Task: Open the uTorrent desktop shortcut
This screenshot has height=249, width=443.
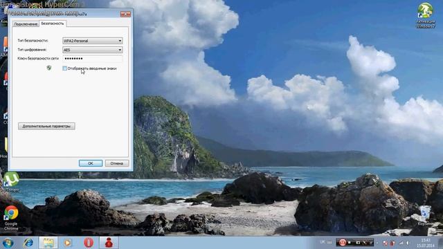Action: [11, 182]
